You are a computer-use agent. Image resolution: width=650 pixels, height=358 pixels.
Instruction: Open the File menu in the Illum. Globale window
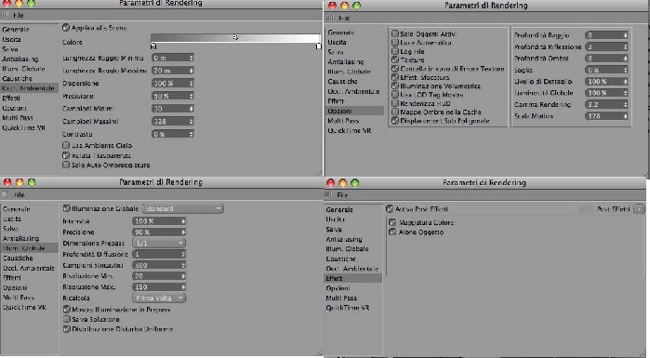click(20, 194)
